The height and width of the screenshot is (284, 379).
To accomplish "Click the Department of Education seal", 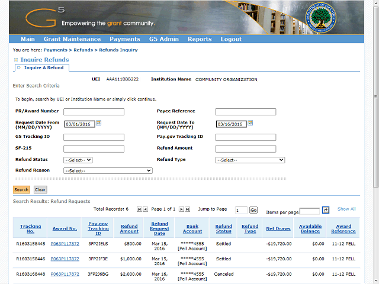I will 322,17.
